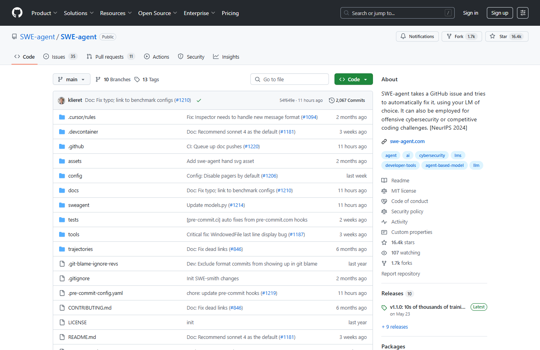Open the main branch selector dropdown
540x350 pixels.
point(71,79)
